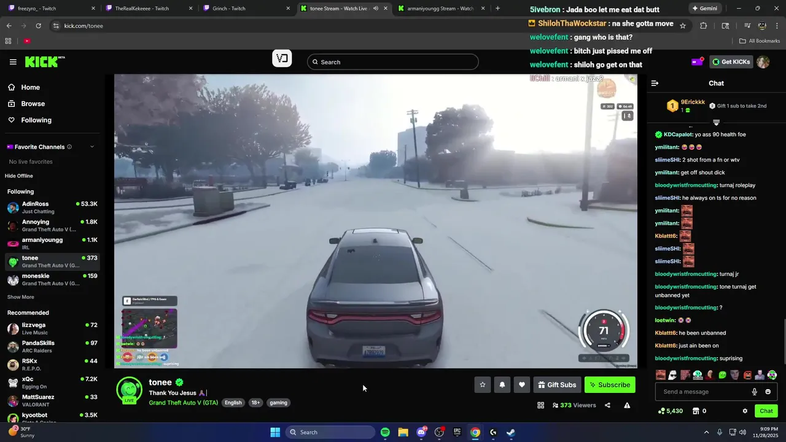Open Steam from the taskbar
The image size is (786, 442).
coord(510,432)
